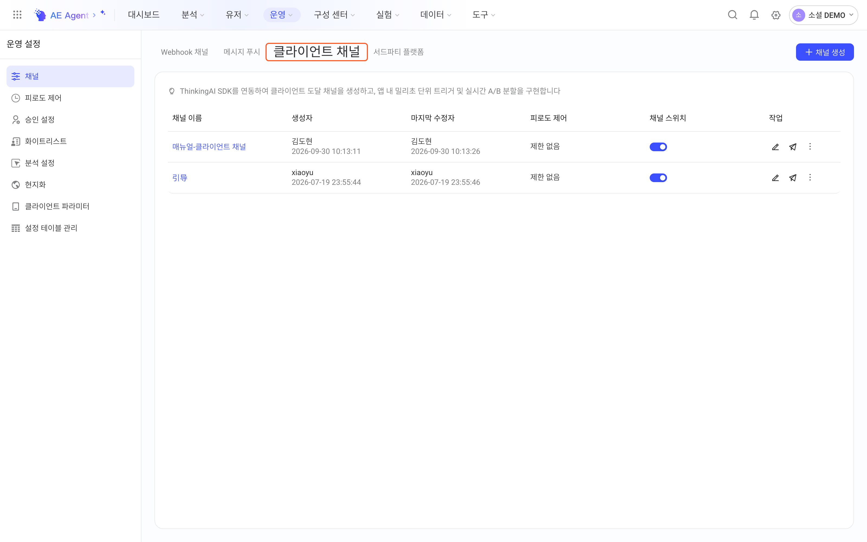Open the app grid launcher icon
The width and height of the screenshot is (867, 542).
pos(17,15)
